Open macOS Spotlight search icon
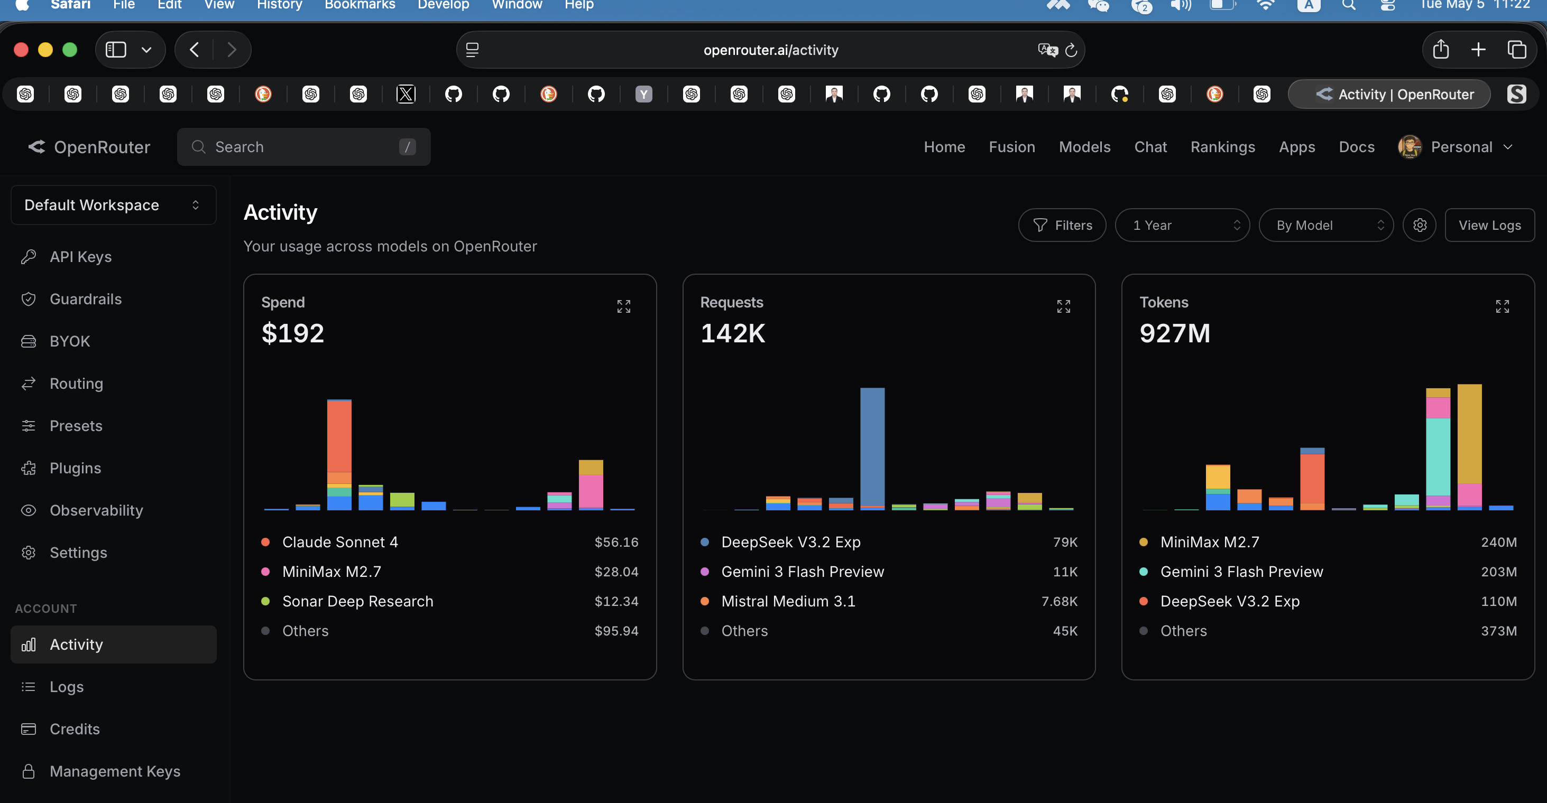The width and height of the screenshot is (1547, 803). click(x=1349, y=5)
